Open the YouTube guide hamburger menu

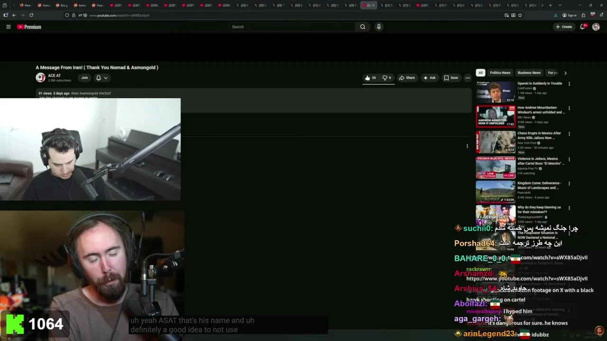pos(8,27)
